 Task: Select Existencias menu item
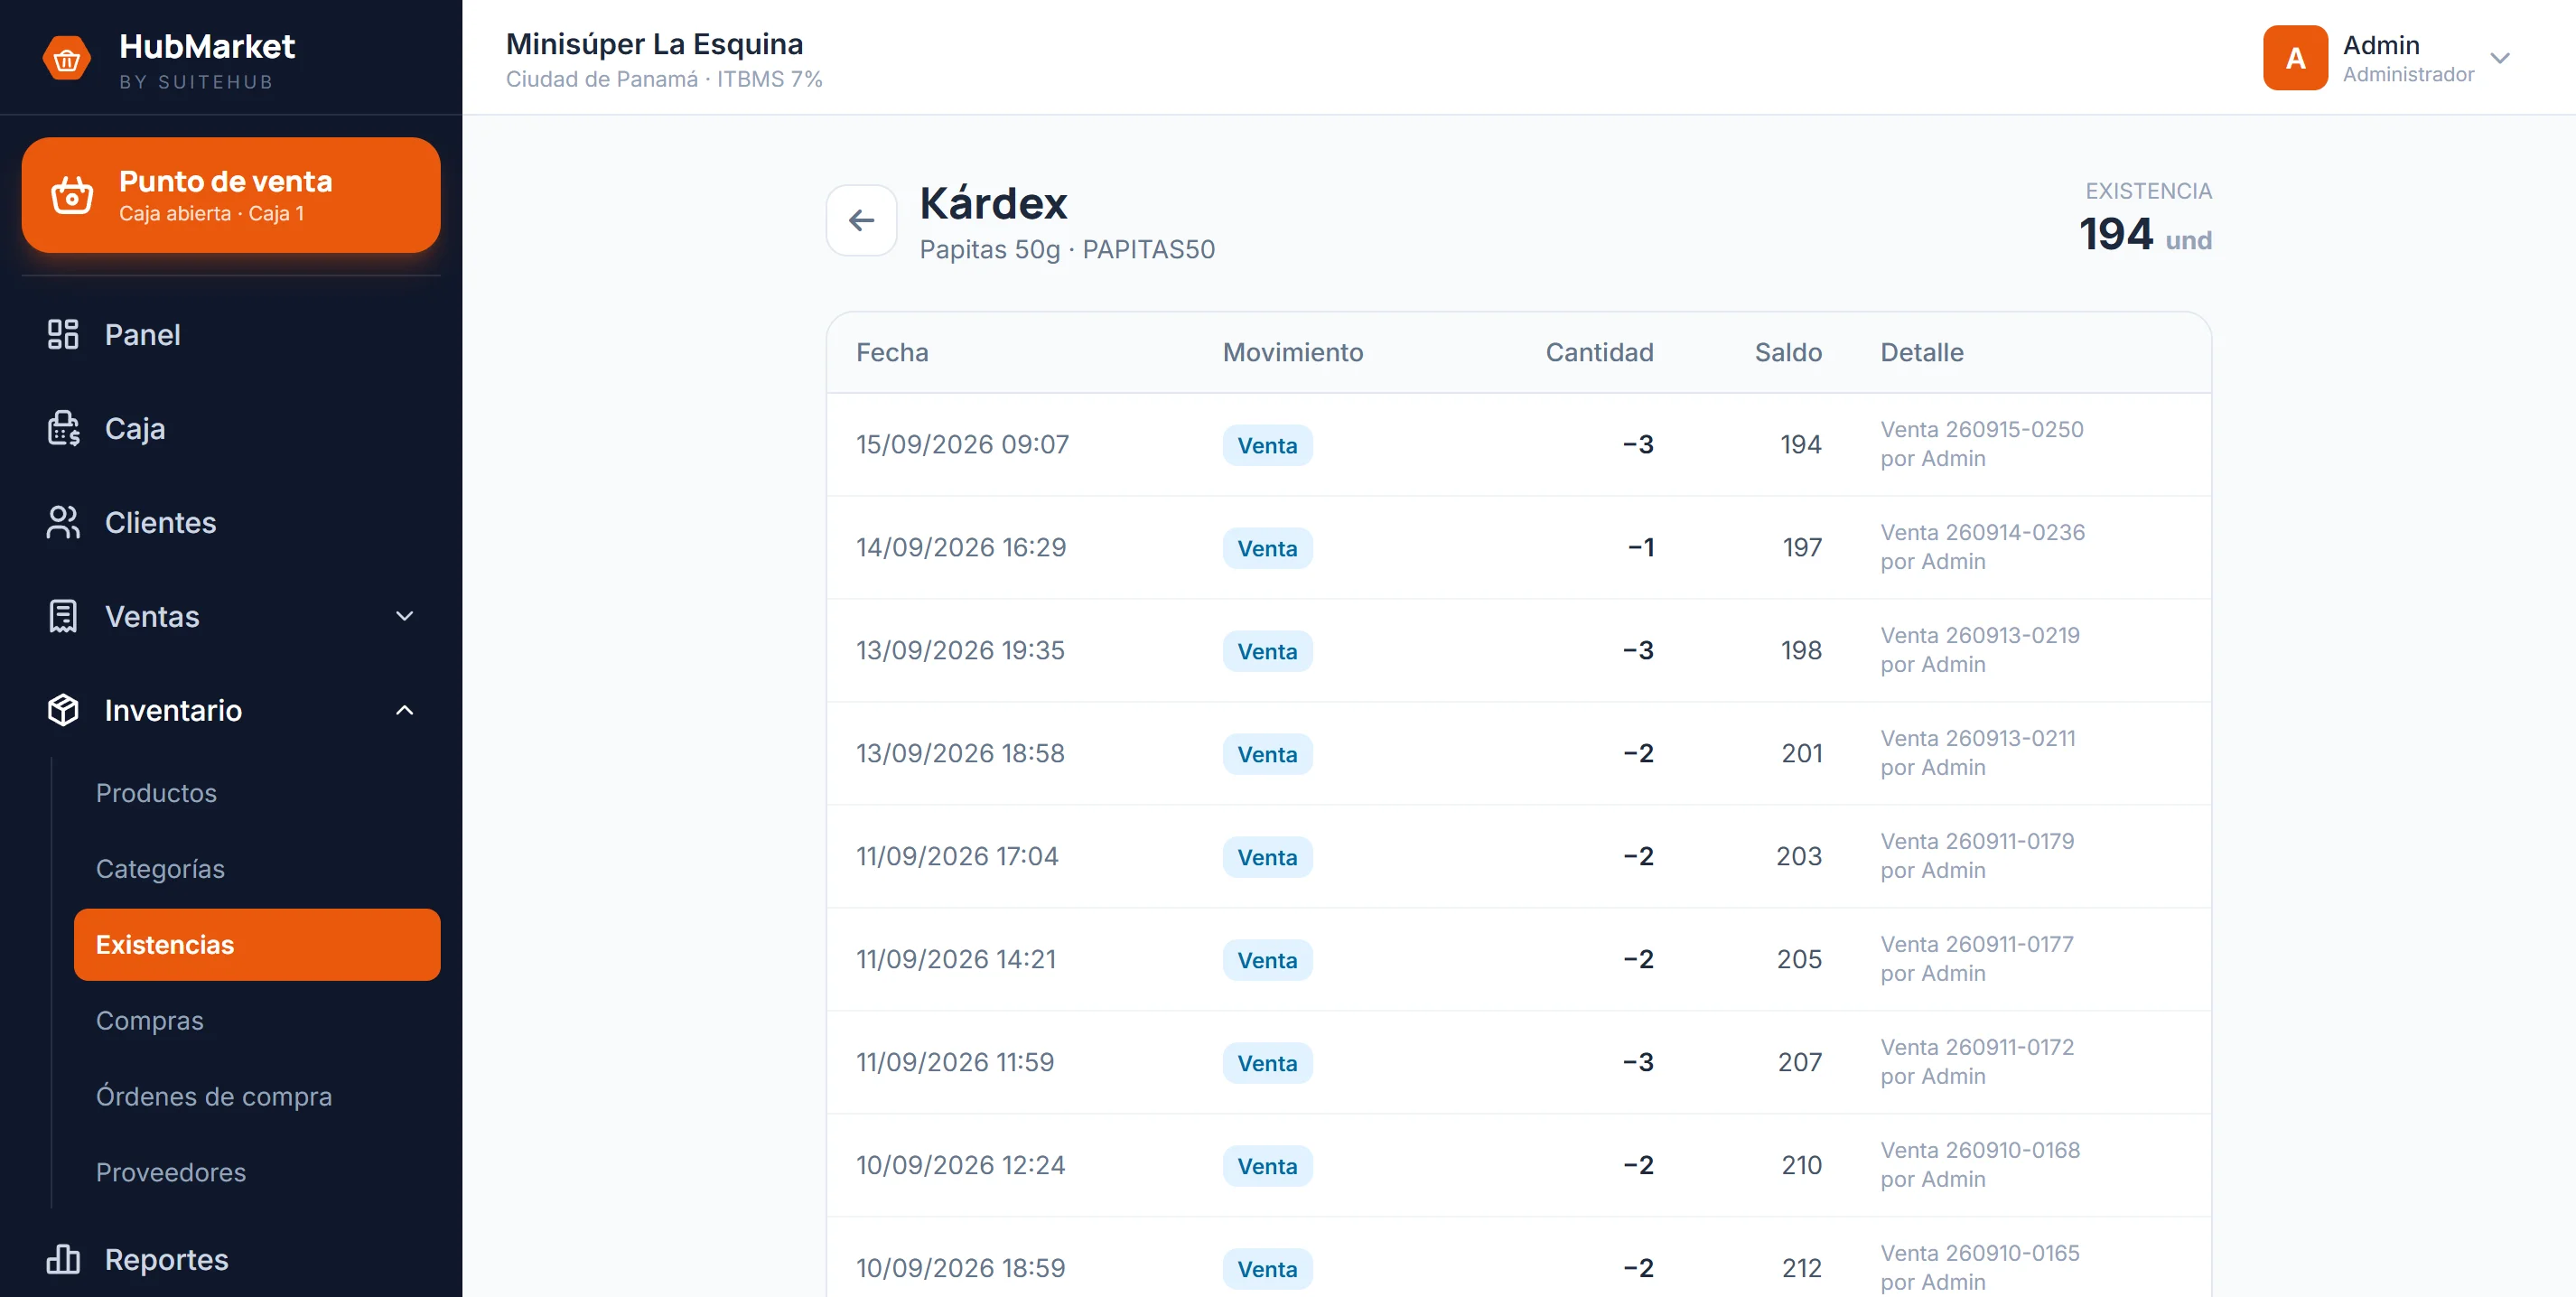tap(257, 945)
